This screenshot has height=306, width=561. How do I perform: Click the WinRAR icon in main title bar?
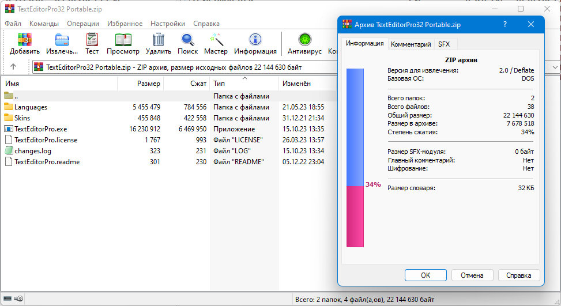pos(10,9)
